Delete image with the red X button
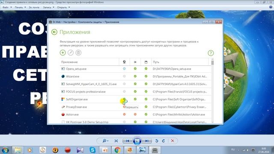This screenshot has height=154, width=274. (173, 141)
